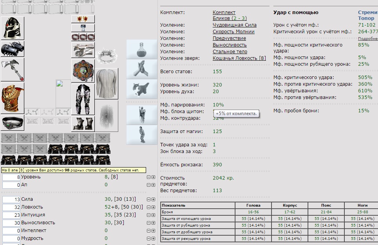
Task: Increase Ловкость with the plus button
Action: (x=153, y=207)
